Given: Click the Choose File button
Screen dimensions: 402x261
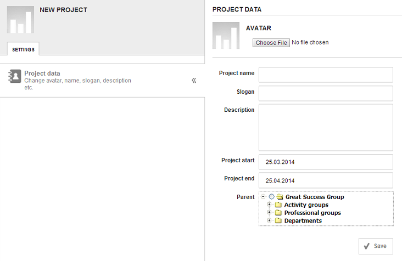Looking at the screenshot, I should click(271, 43).
